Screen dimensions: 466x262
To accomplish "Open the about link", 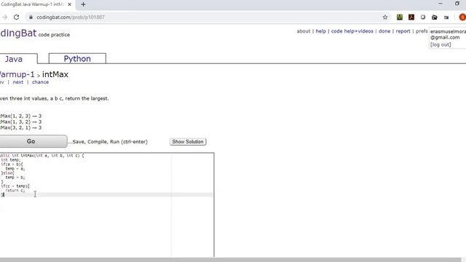I will point(304,31).
